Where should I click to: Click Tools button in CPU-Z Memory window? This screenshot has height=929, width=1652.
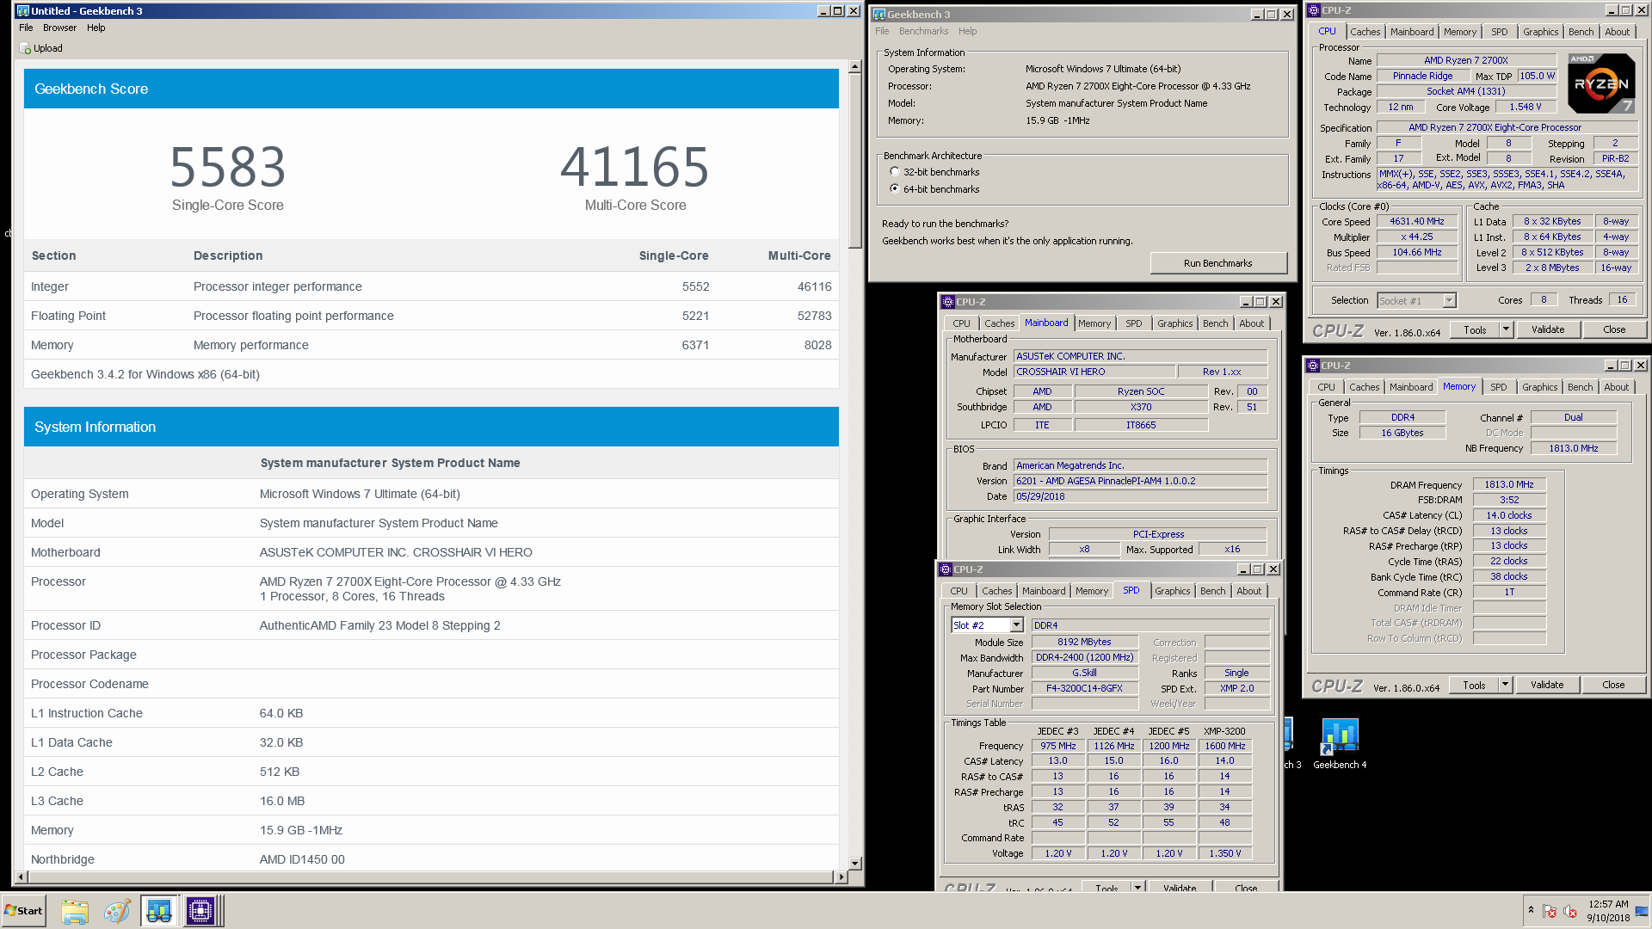[x=1474, y=685]
